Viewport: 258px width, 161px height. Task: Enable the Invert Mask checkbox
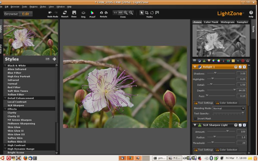click(195, 118)
